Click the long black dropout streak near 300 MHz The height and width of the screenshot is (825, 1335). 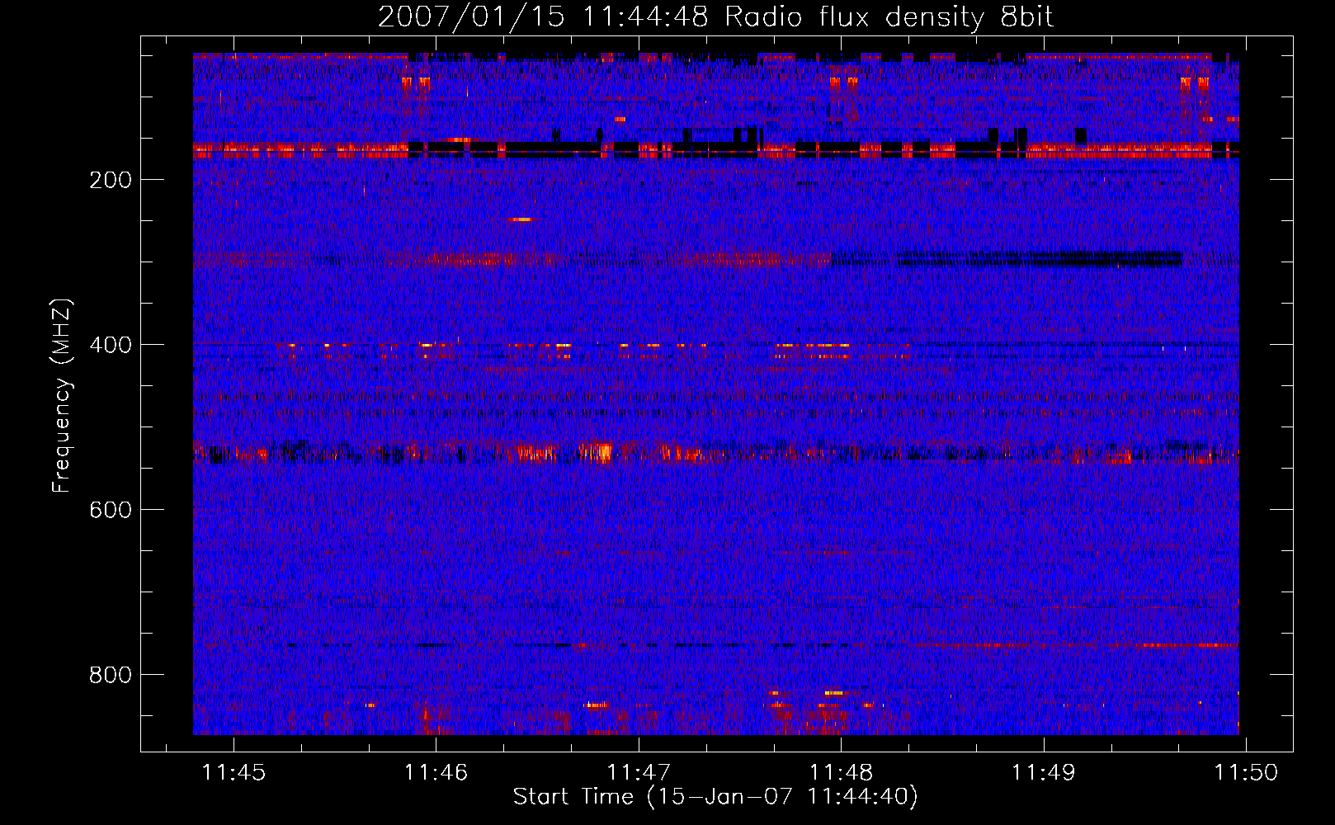(1040, 259)
